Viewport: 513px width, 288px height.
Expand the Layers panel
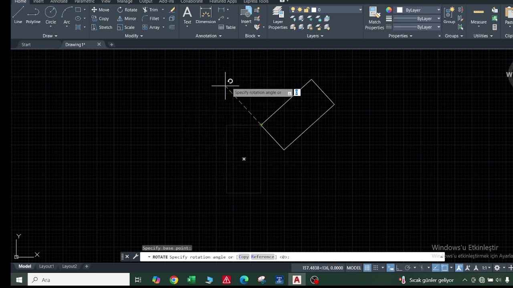click(315, 36)
